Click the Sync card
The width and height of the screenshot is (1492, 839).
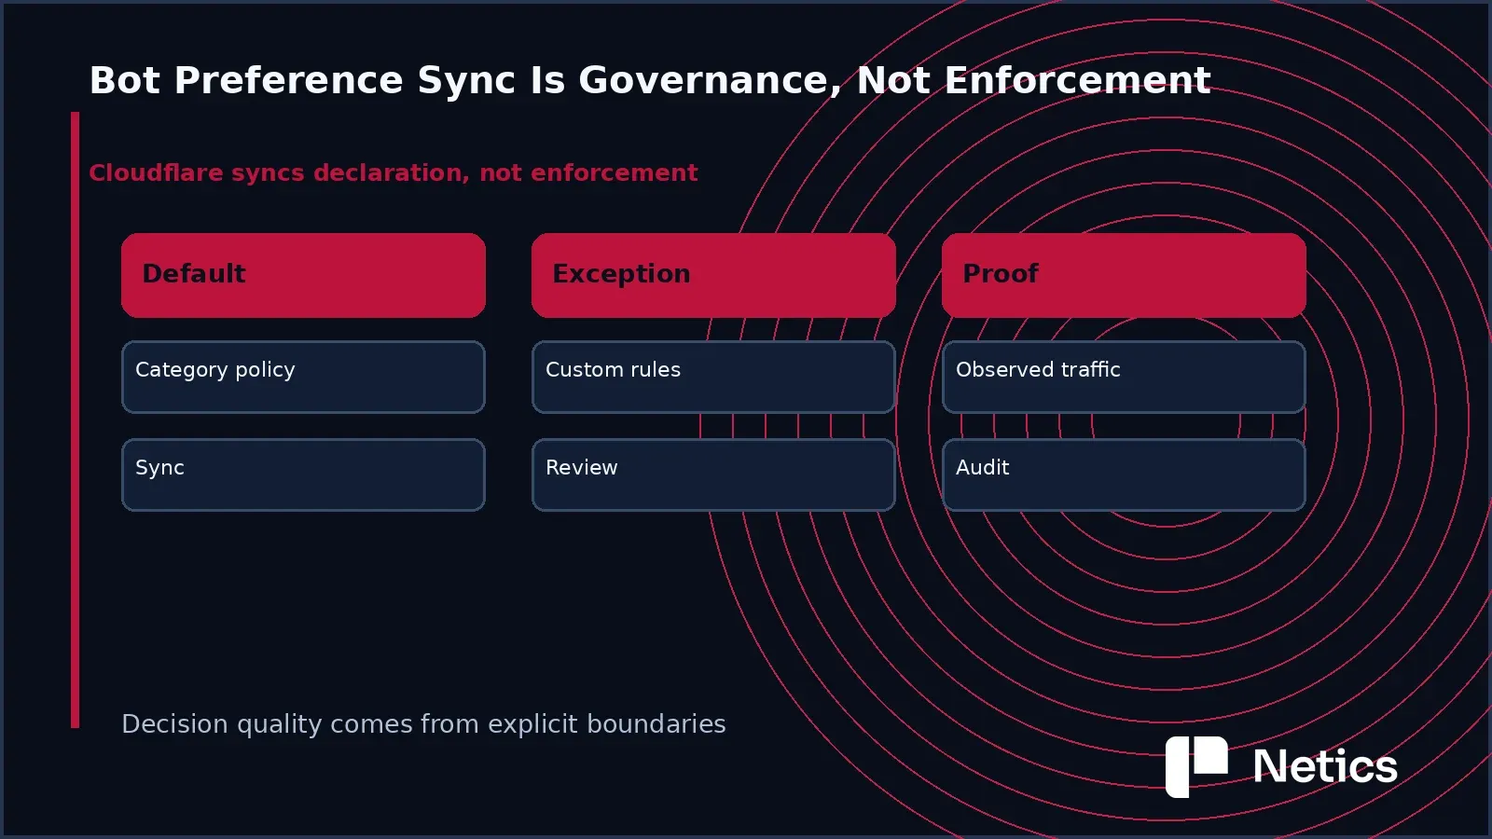303,475
